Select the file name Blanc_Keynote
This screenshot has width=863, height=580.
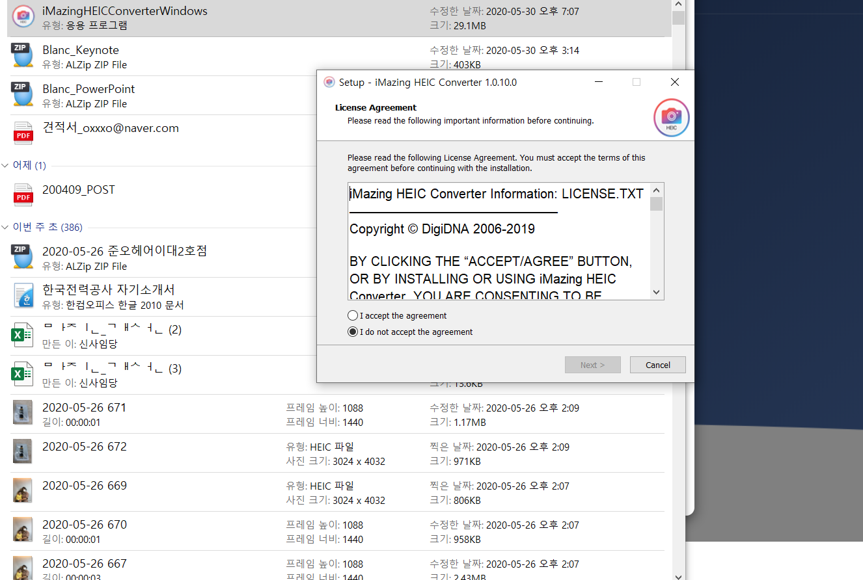click(x=81, y=50)
